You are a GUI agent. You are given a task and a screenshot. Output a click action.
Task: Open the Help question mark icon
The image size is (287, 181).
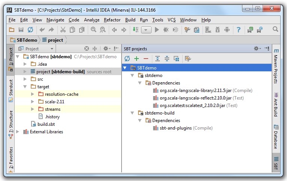[x=239, y=30]
